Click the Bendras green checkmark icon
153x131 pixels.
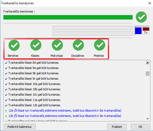pyautogui.click(x=14, y=45)
